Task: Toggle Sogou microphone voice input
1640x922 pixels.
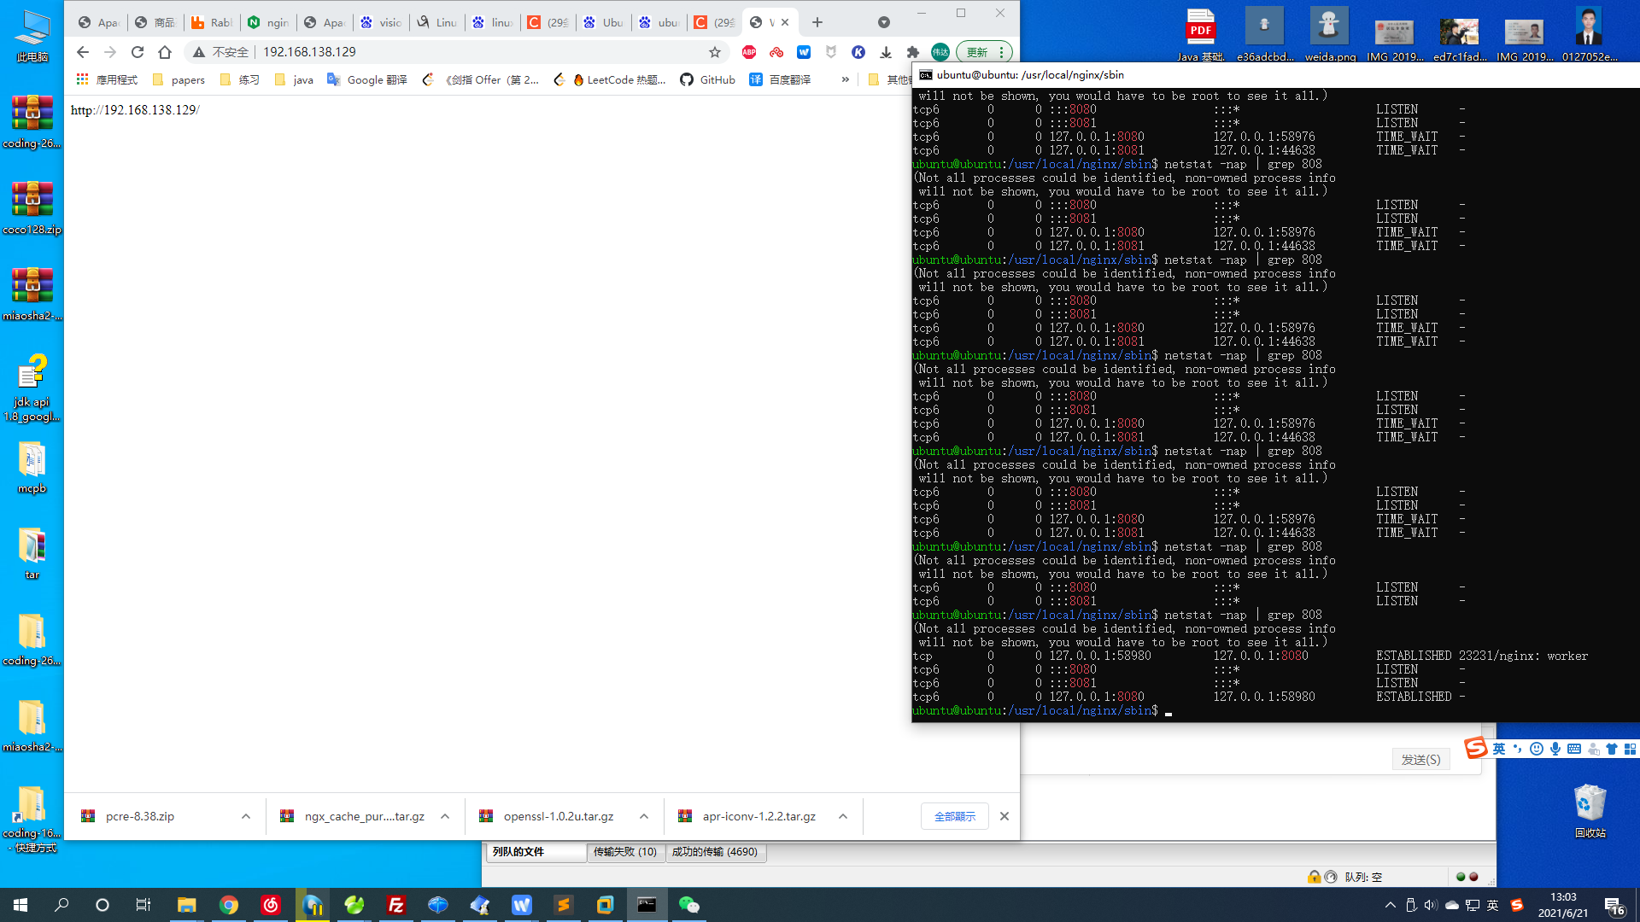Action: click(1555, 749)
